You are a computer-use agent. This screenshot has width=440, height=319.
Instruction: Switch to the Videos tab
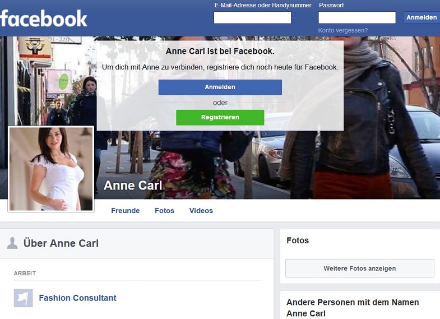tap(201, 210)
